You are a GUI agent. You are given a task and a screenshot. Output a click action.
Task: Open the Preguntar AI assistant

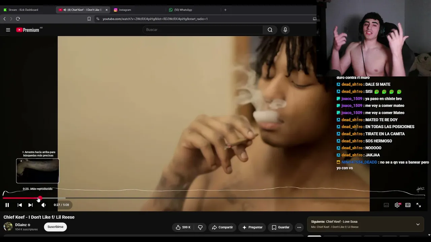pyautogui.click(x=252, y=228)
